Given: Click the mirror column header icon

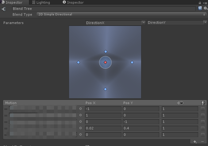Looking at the screenshot, I should click(203, 103).
